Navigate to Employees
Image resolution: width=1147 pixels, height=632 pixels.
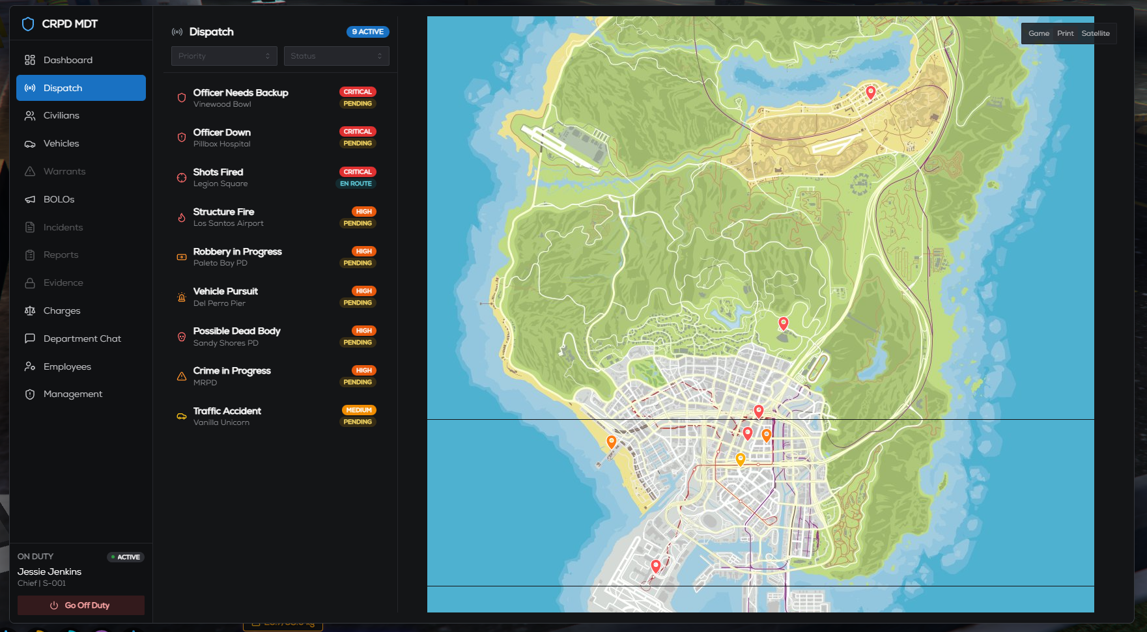click(81, 367)
